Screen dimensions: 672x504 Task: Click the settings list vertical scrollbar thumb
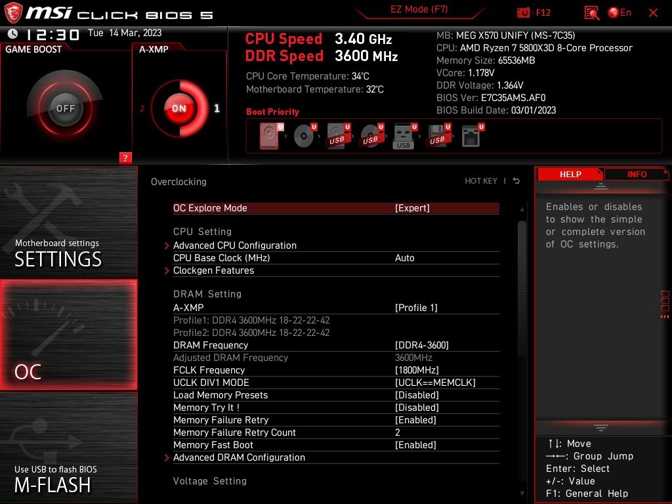point(522,288)
